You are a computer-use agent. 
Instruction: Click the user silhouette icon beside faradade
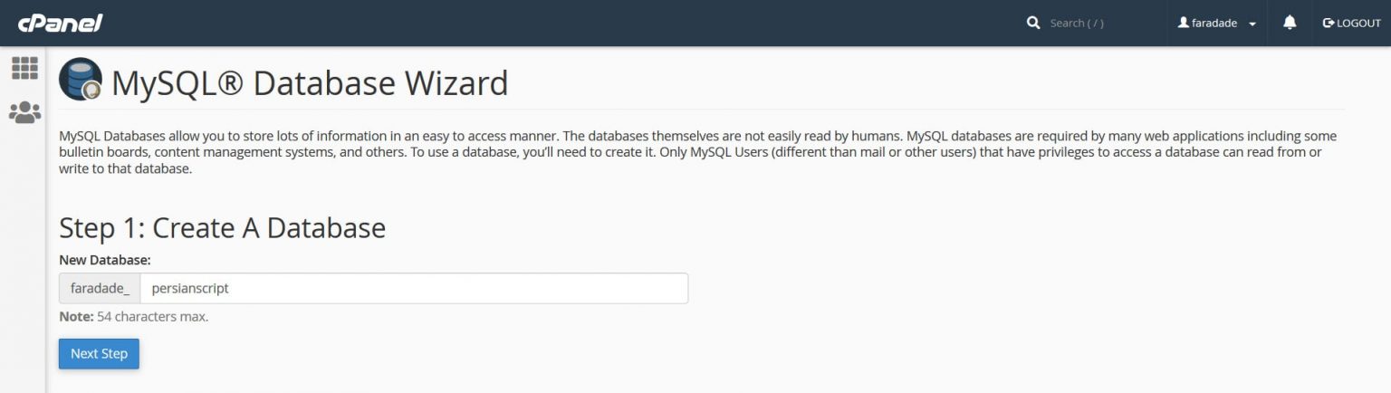click(x=1183, y=23)
